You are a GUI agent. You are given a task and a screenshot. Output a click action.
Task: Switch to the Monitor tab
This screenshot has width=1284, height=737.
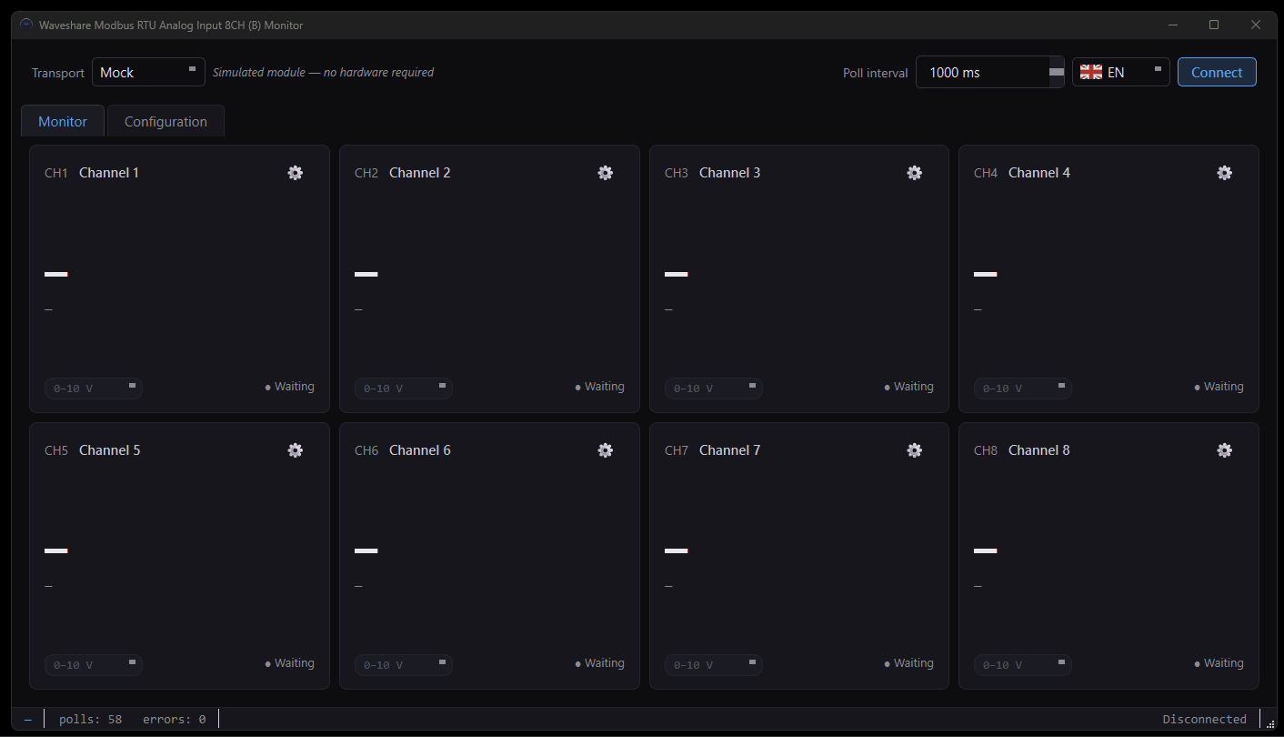tap(63, 121)
